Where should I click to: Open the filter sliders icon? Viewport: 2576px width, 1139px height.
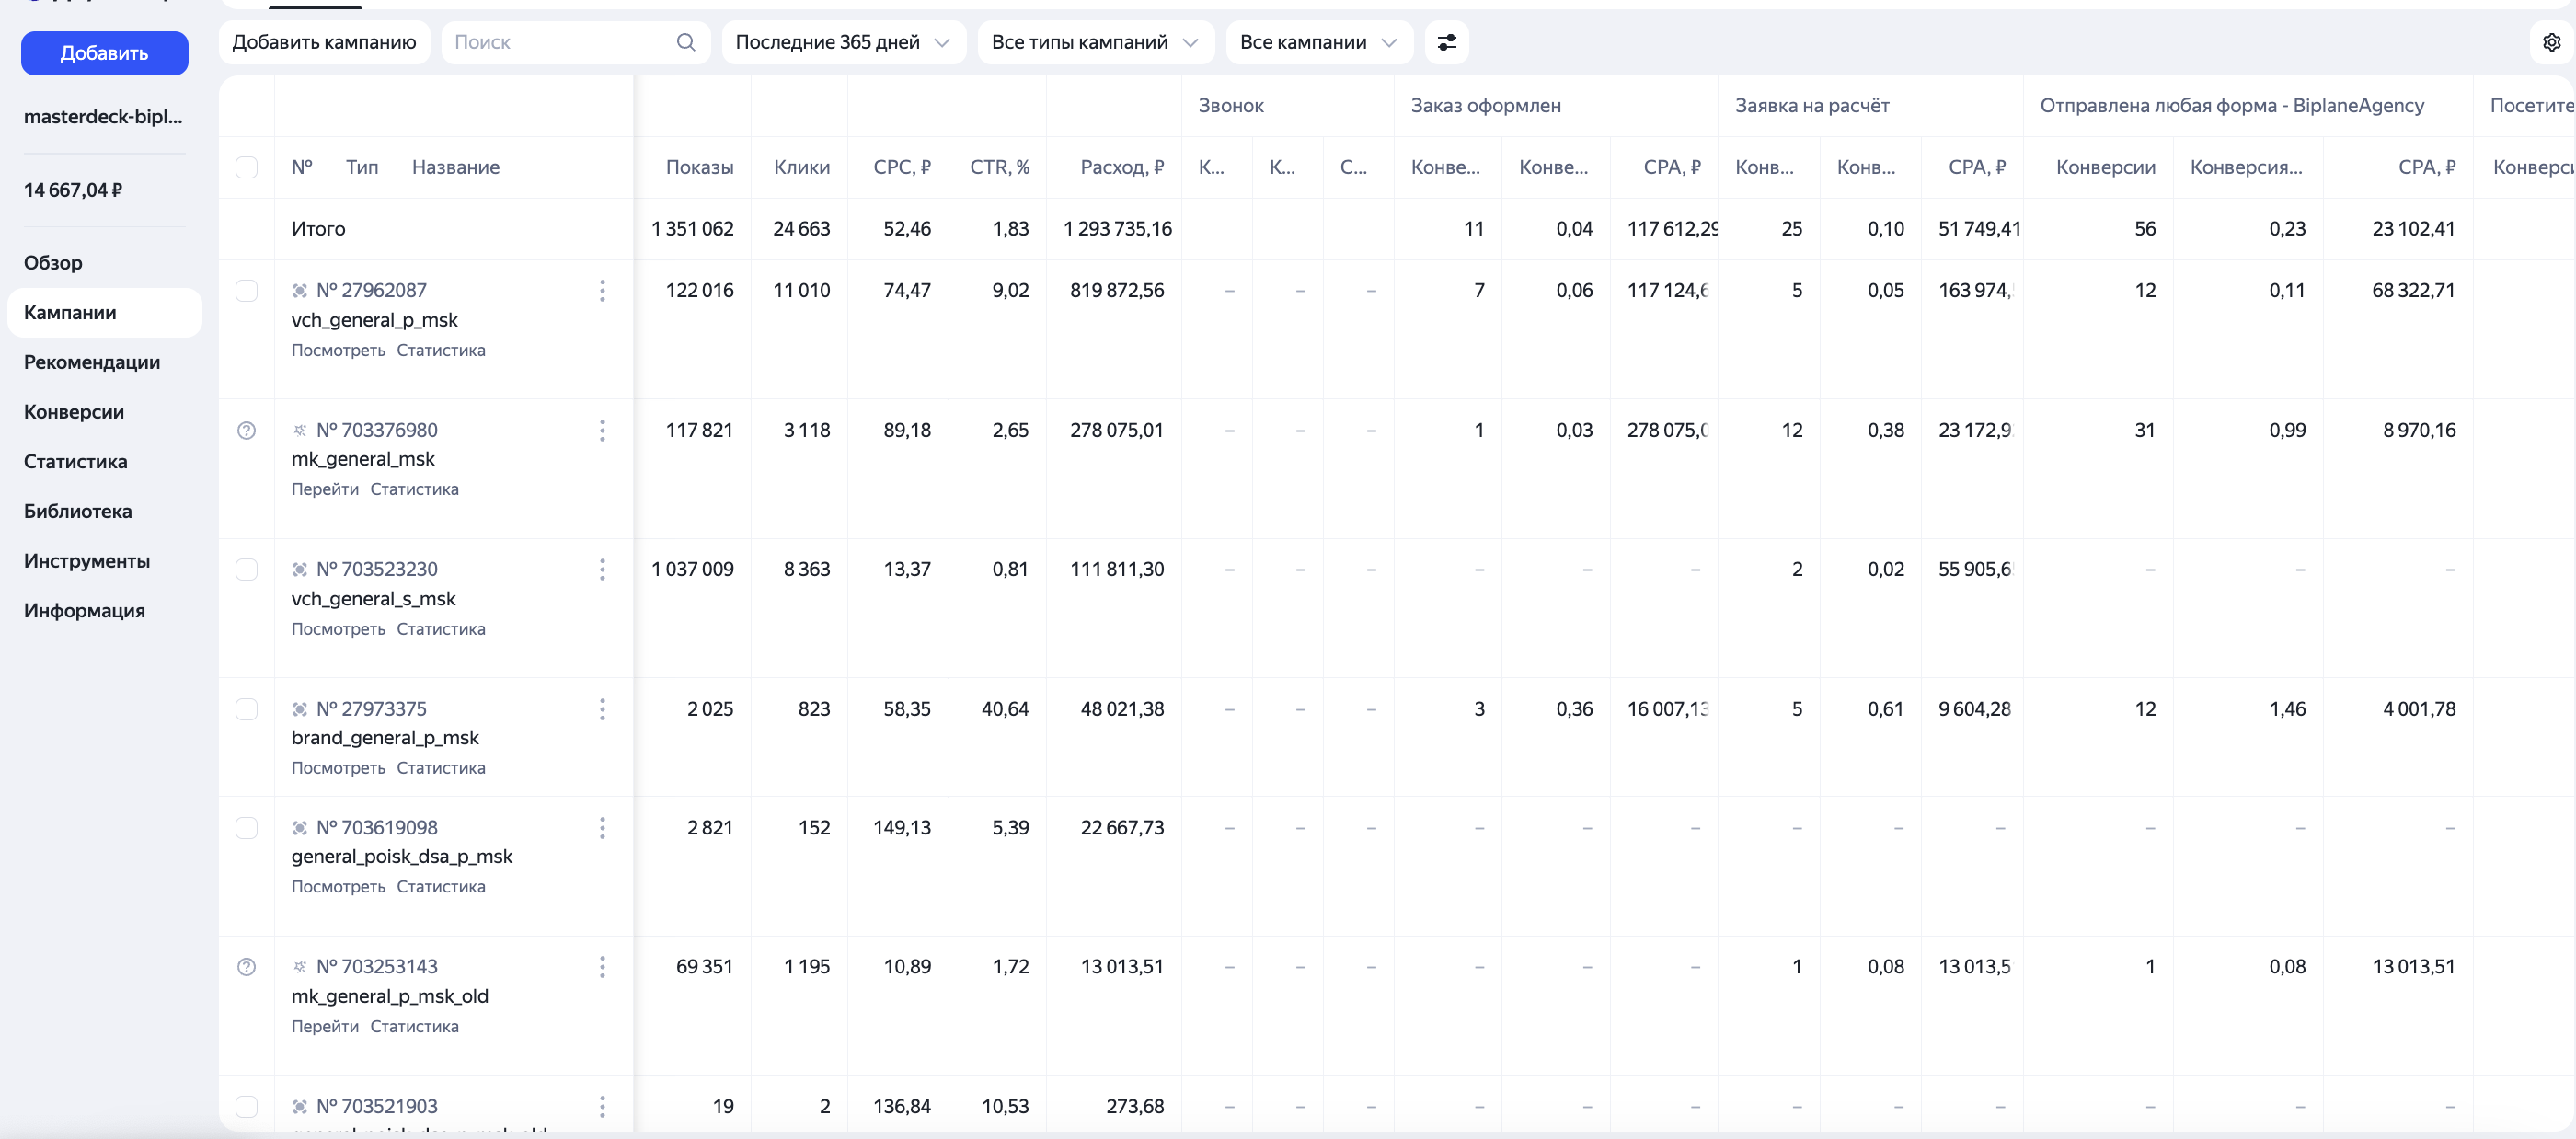point(1446,42)
